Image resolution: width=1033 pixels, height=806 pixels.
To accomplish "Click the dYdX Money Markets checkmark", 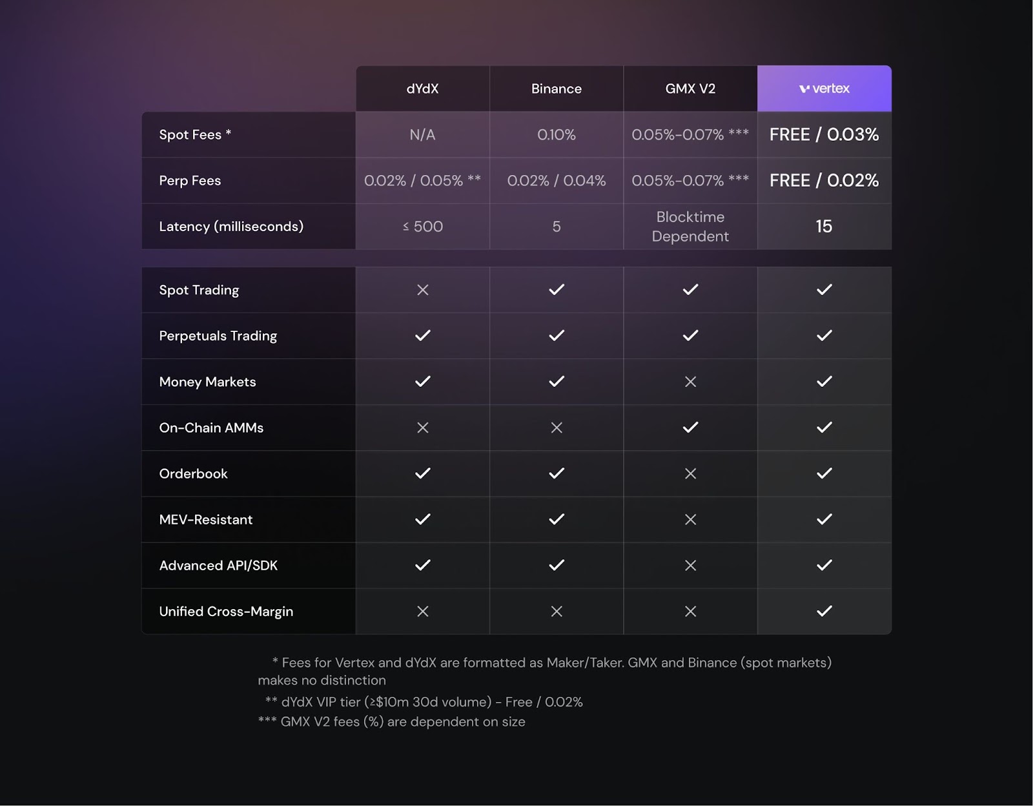I will click(423, 382).
